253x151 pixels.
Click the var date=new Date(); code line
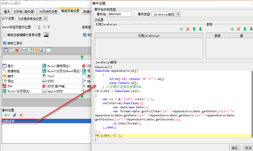tap(131, 107)
